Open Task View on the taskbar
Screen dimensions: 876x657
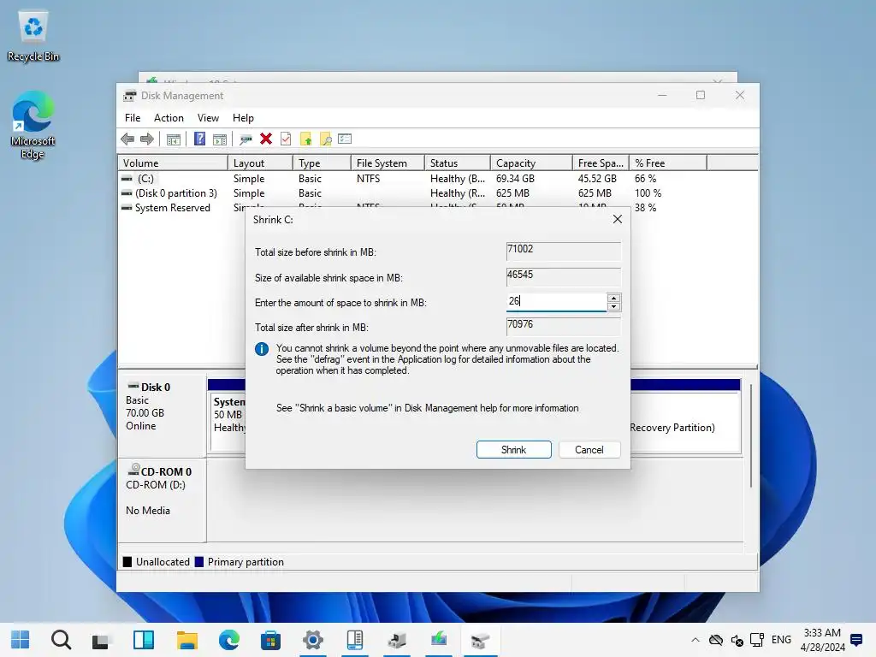101,640
